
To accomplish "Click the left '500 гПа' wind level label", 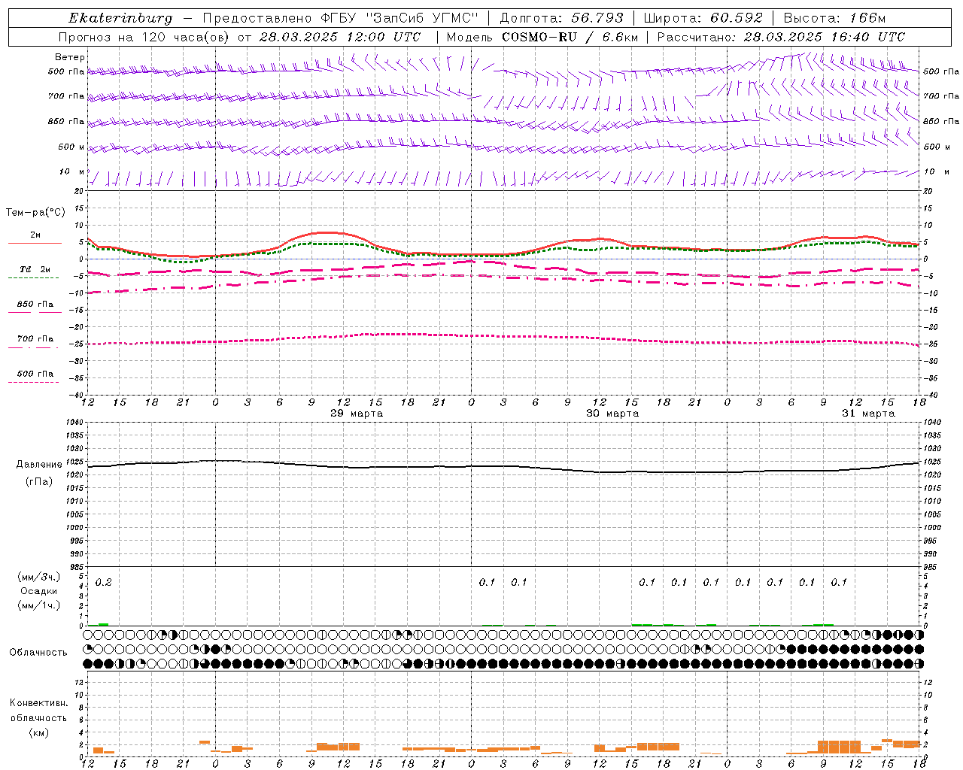I will pos(66,71).
